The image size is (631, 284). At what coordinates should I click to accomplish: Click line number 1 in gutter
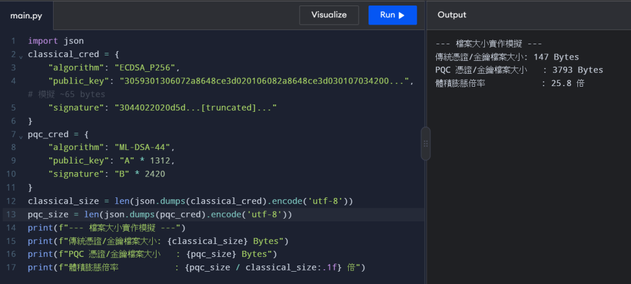tap(14, 41)
